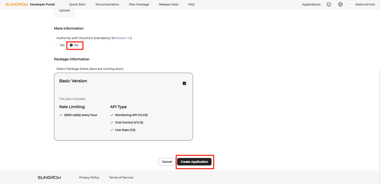Open the Plan Package page

139,4
